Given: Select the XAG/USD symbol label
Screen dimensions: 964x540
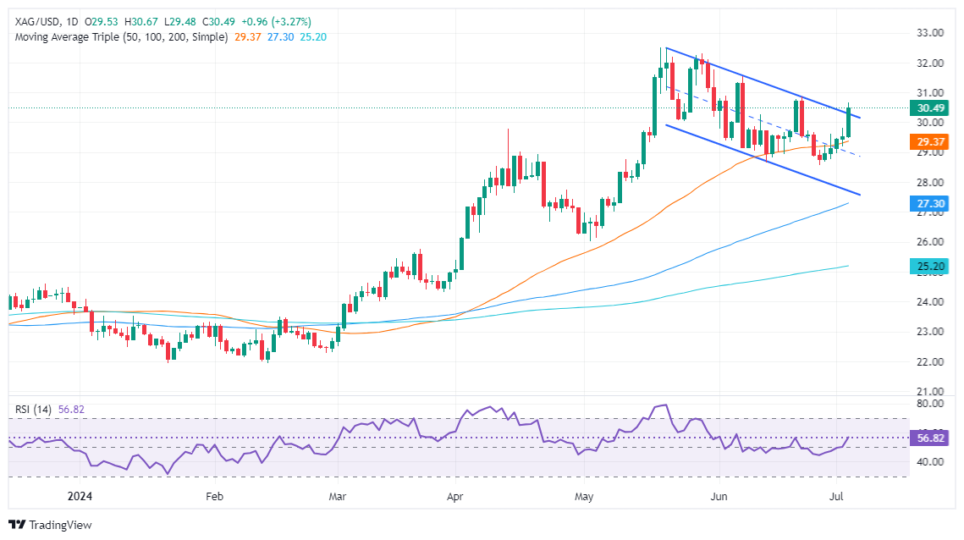Looking at the screenshot, I should (x=37, y=21).
